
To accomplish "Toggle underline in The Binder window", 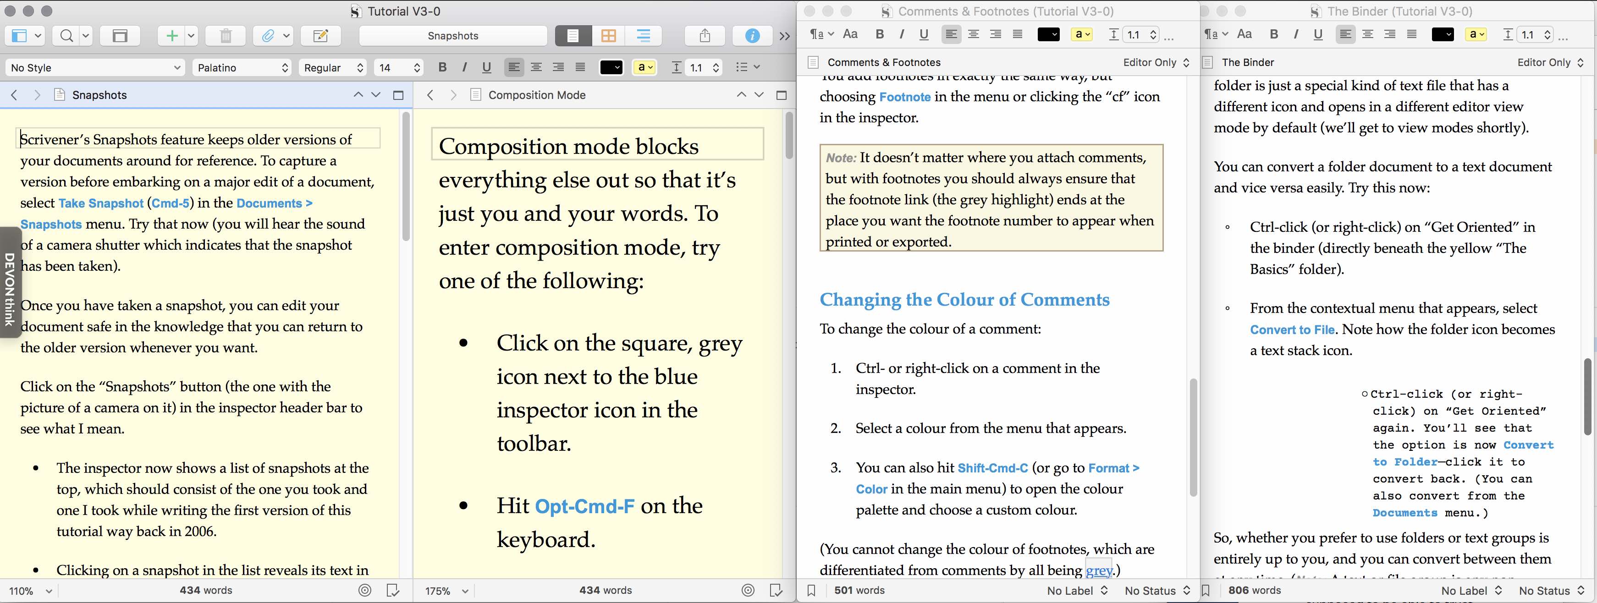I will [1318, 34].
